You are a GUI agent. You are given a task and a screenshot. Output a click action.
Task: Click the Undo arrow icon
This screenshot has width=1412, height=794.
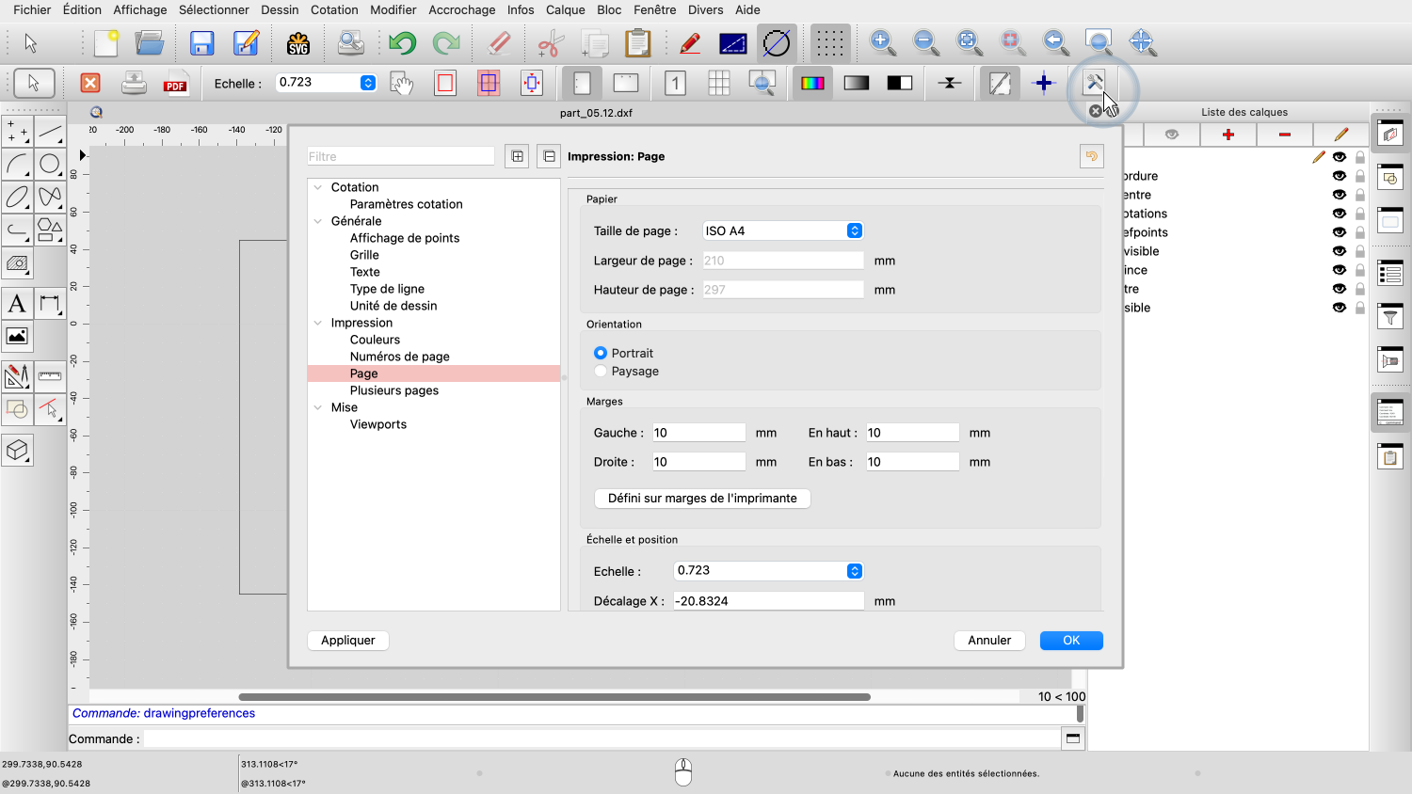click(x=402, y=43)
